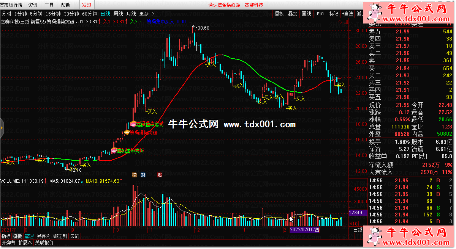
Task: Click the 现价 21.95 value
Action: click(403, 105)
